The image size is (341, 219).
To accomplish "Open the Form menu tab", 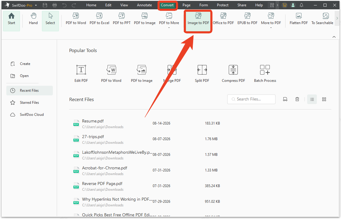I will pos(204,5).
